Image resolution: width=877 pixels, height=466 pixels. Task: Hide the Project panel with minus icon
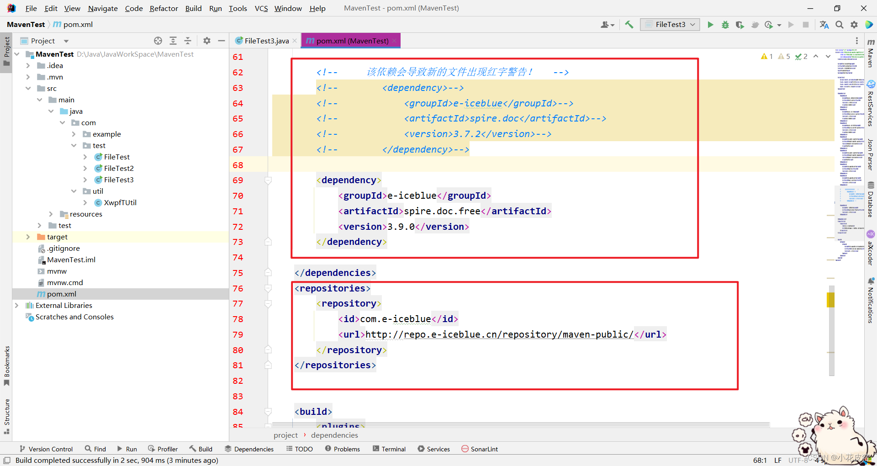pyautogui.click(x=222, y=41)
